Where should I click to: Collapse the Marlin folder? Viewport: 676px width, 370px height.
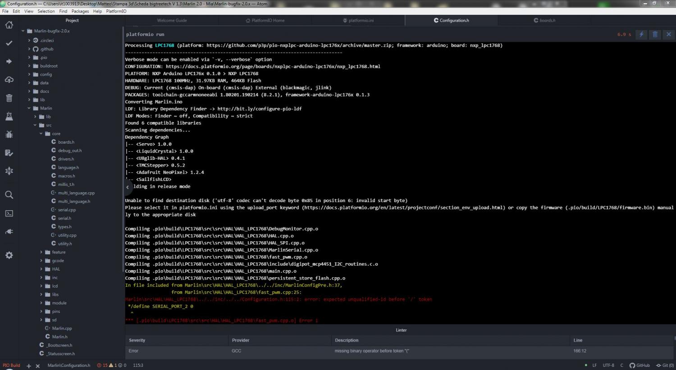pos(29,108)
